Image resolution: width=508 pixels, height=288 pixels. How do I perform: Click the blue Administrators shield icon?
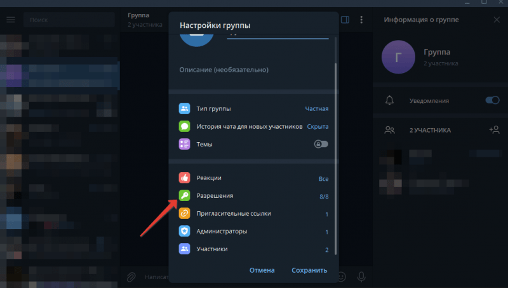(184, 232)
